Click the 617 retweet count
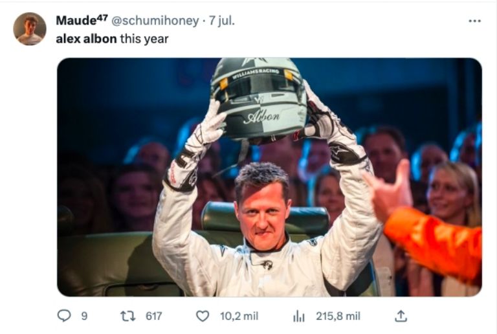 coord(153,316)
